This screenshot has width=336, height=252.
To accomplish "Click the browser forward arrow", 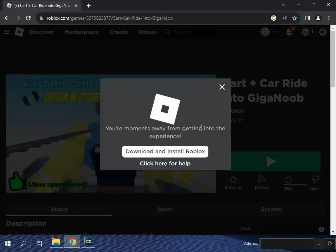I will (x=18, y=18).
